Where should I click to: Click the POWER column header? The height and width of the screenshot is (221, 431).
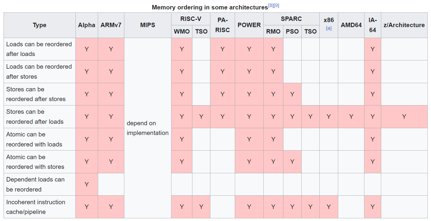coord(249,25)
